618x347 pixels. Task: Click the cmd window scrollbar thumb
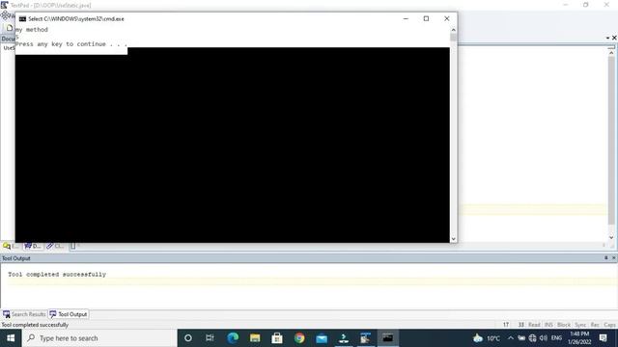453,38
